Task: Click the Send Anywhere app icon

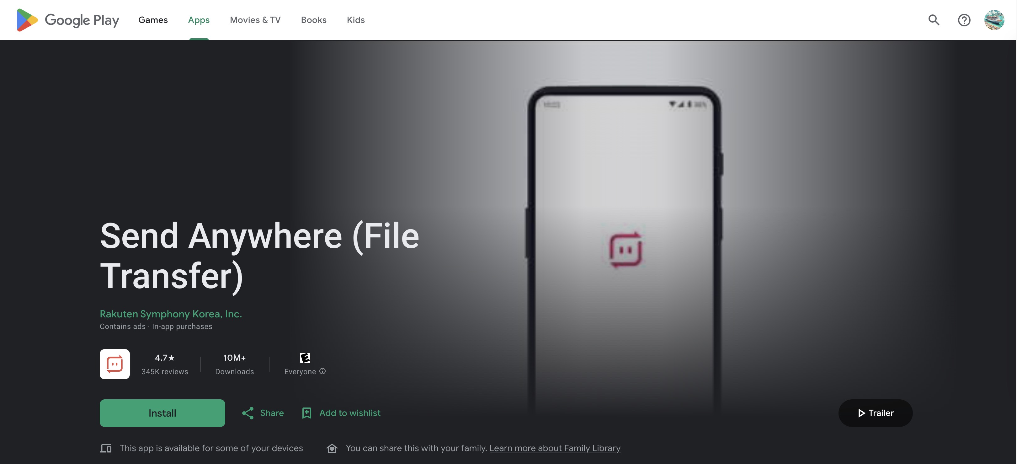Action: click(114, 364)
